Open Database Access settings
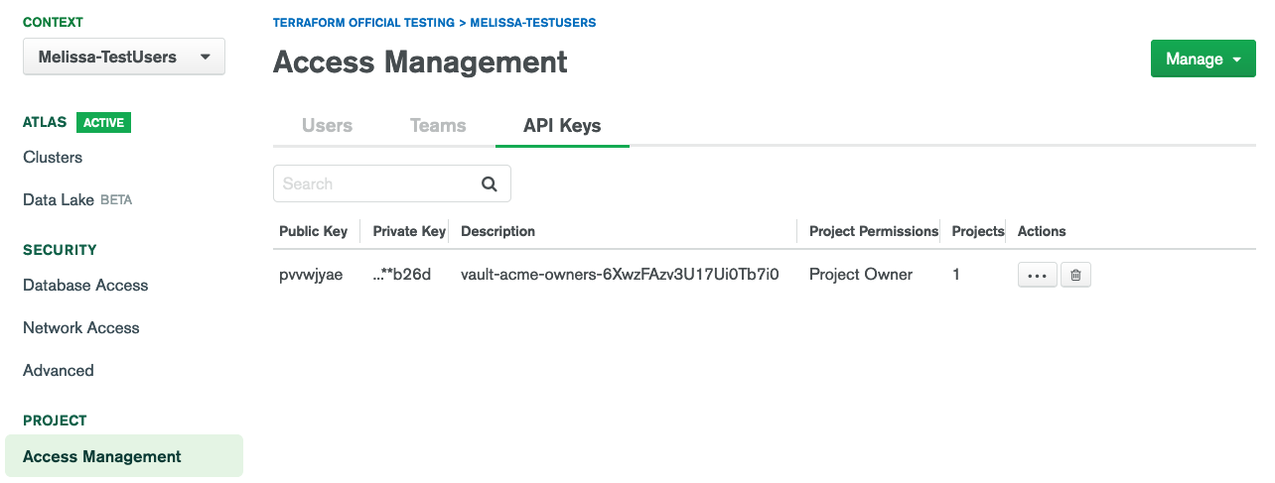 click(x=85, y=285)
